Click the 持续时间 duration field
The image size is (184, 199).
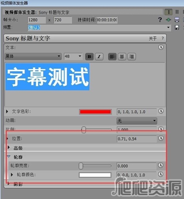click(x=107, y=20)
